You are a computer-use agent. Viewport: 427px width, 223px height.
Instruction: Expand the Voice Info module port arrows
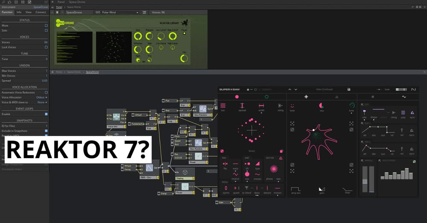click(x=124, y=127)
